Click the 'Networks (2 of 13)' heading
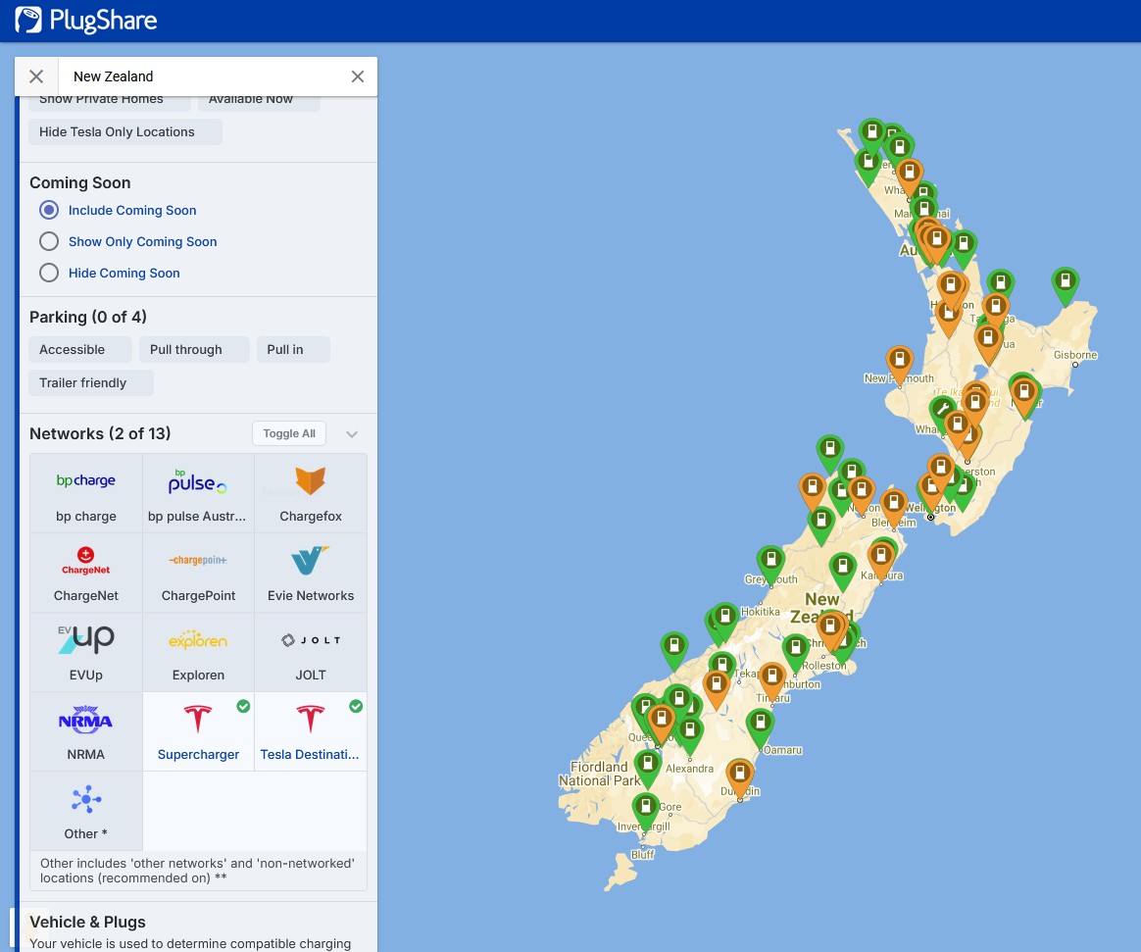1141x952 pixels. [100, 433]
